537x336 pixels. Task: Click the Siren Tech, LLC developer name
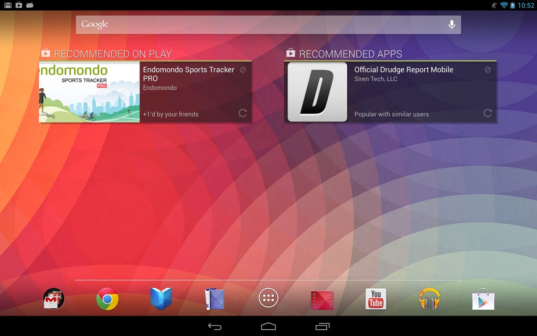click(375, 79)
